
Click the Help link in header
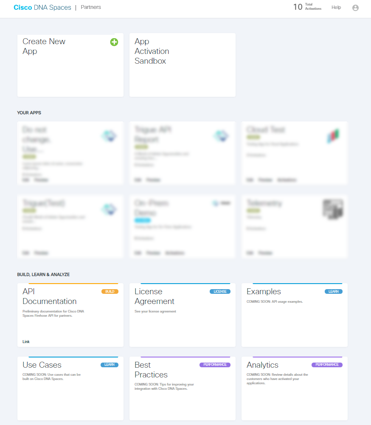click(x=336, y=7)
